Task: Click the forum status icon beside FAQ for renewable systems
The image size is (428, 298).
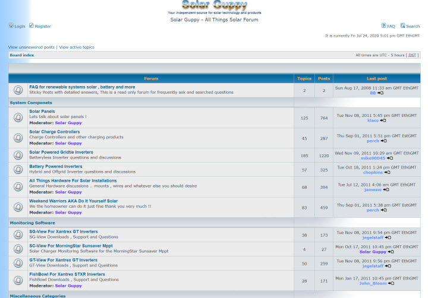Action: pos(18,90)
